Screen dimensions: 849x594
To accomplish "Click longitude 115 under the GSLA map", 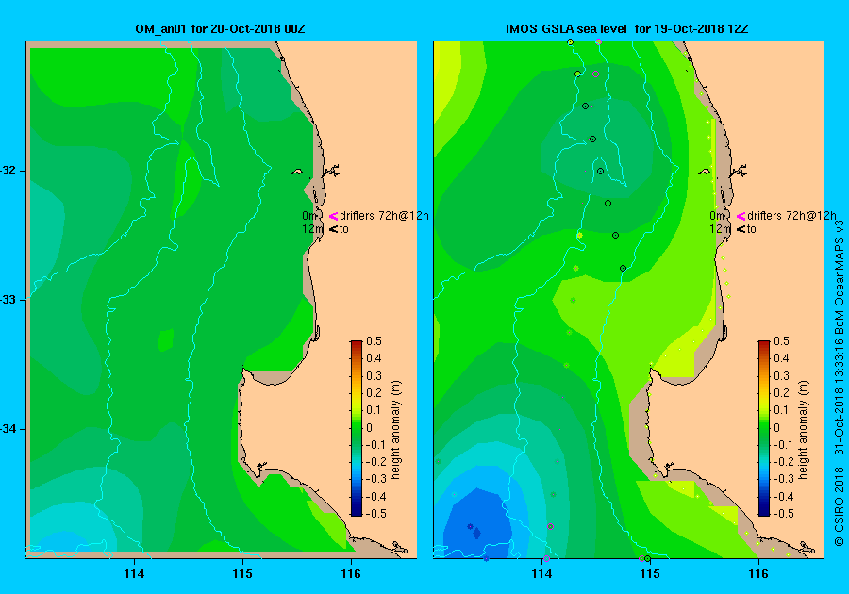I will [650, 574].
